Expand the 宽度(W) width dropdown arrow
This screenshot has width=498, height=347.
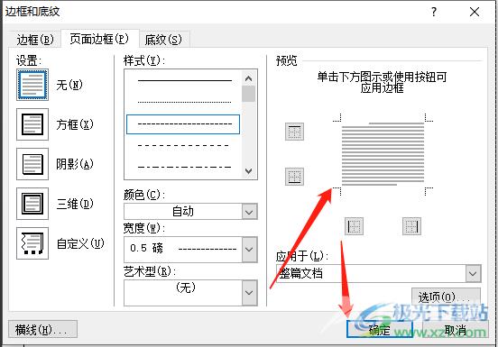249,250
